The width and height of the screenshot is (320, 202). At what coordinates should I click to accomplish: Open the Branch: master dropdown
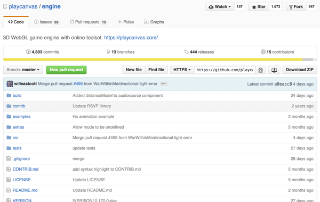23,70
